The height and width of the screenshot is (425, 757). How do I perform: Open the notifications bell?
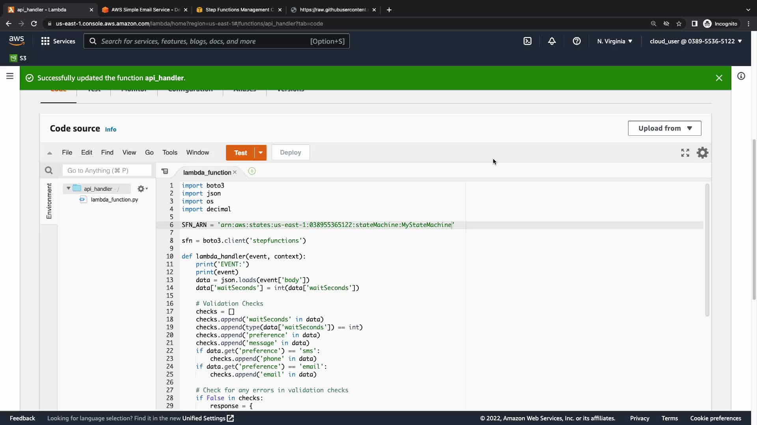[x=552, y=41]
